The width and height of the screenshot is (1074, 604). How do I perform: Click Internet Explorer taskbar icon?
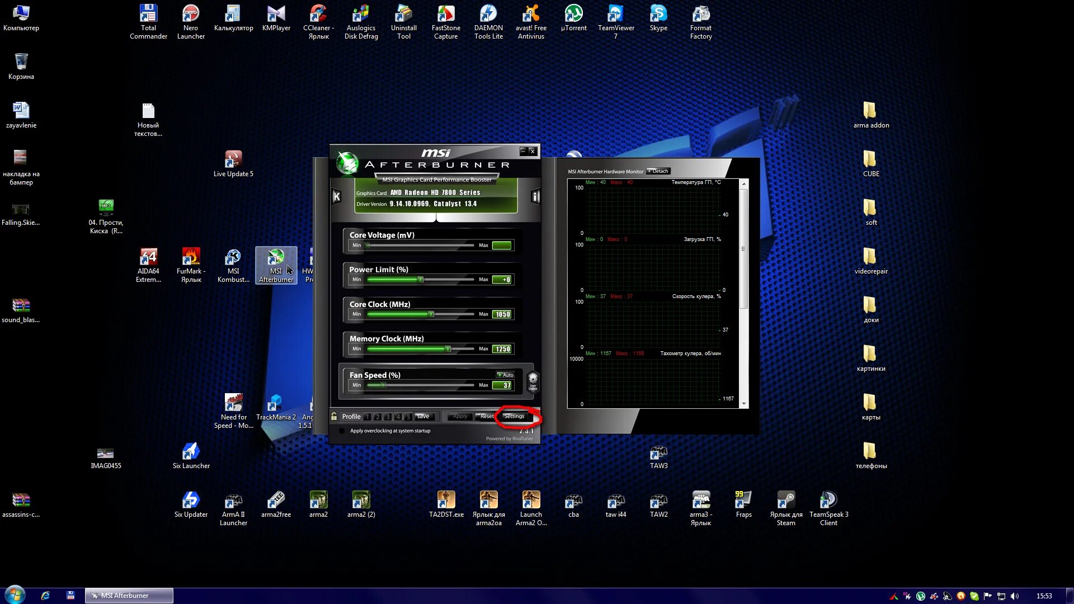click(x=45, y=596)
